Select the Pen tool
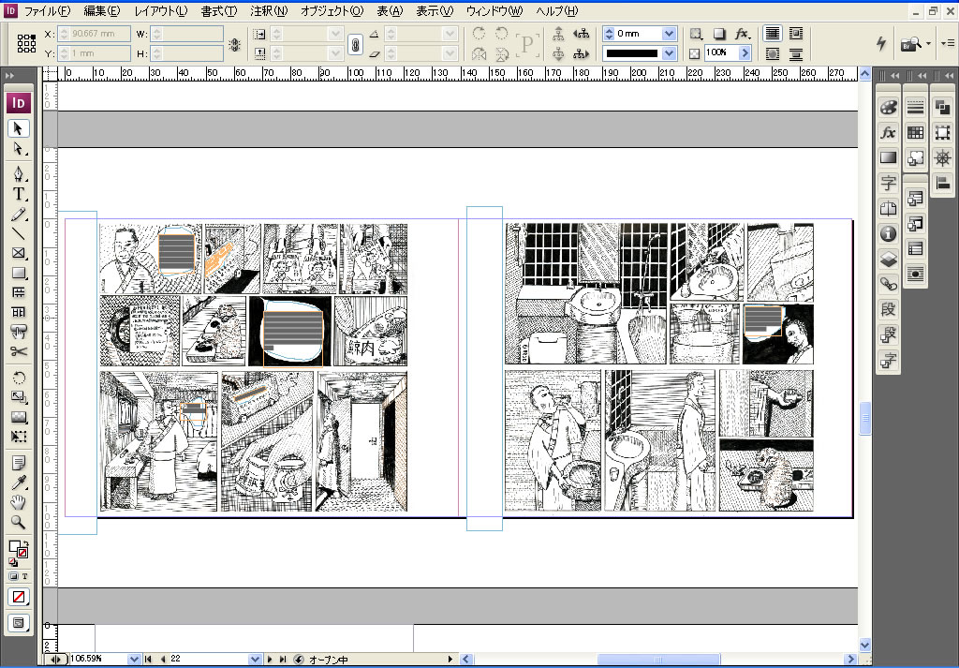The height and width of the screenshot is (668, 959). [x=19, y=173]
